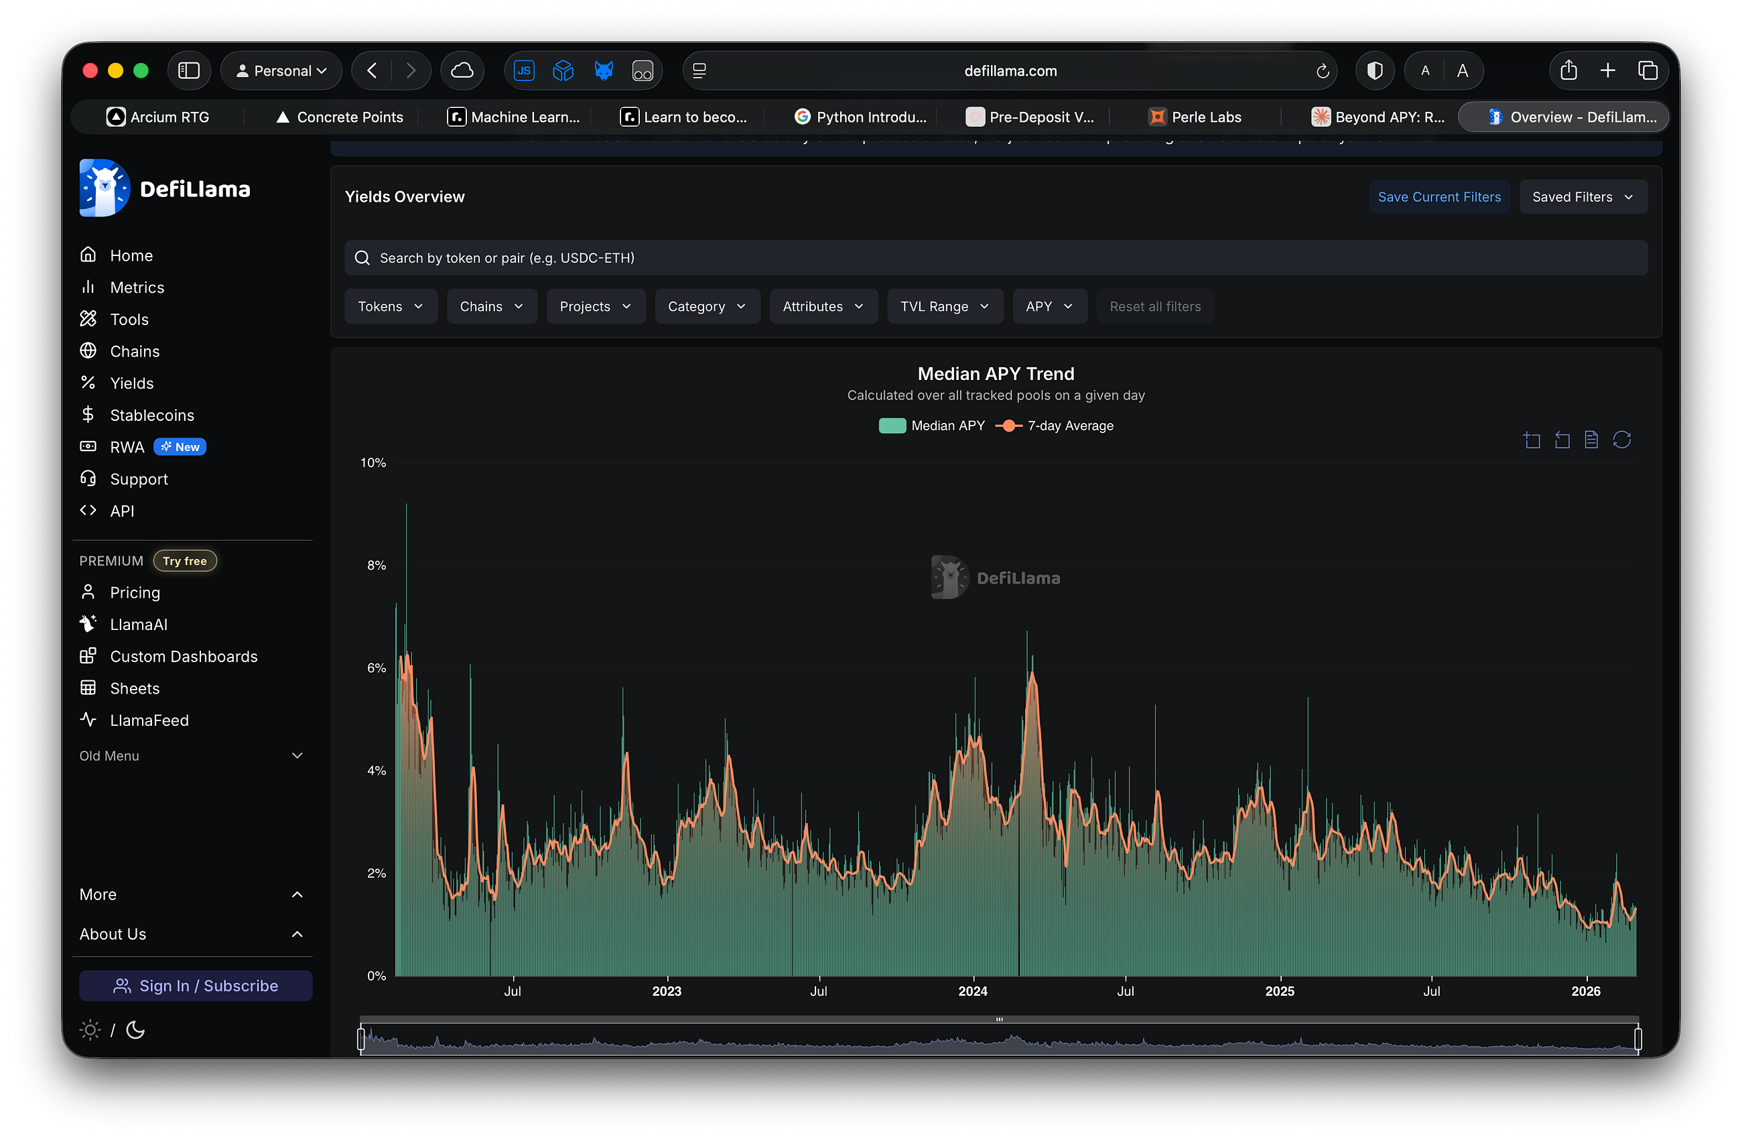Screen dimensions: 1742x1140
Task: Click the reader mode icon in address bar
Action: pos(699,71)
